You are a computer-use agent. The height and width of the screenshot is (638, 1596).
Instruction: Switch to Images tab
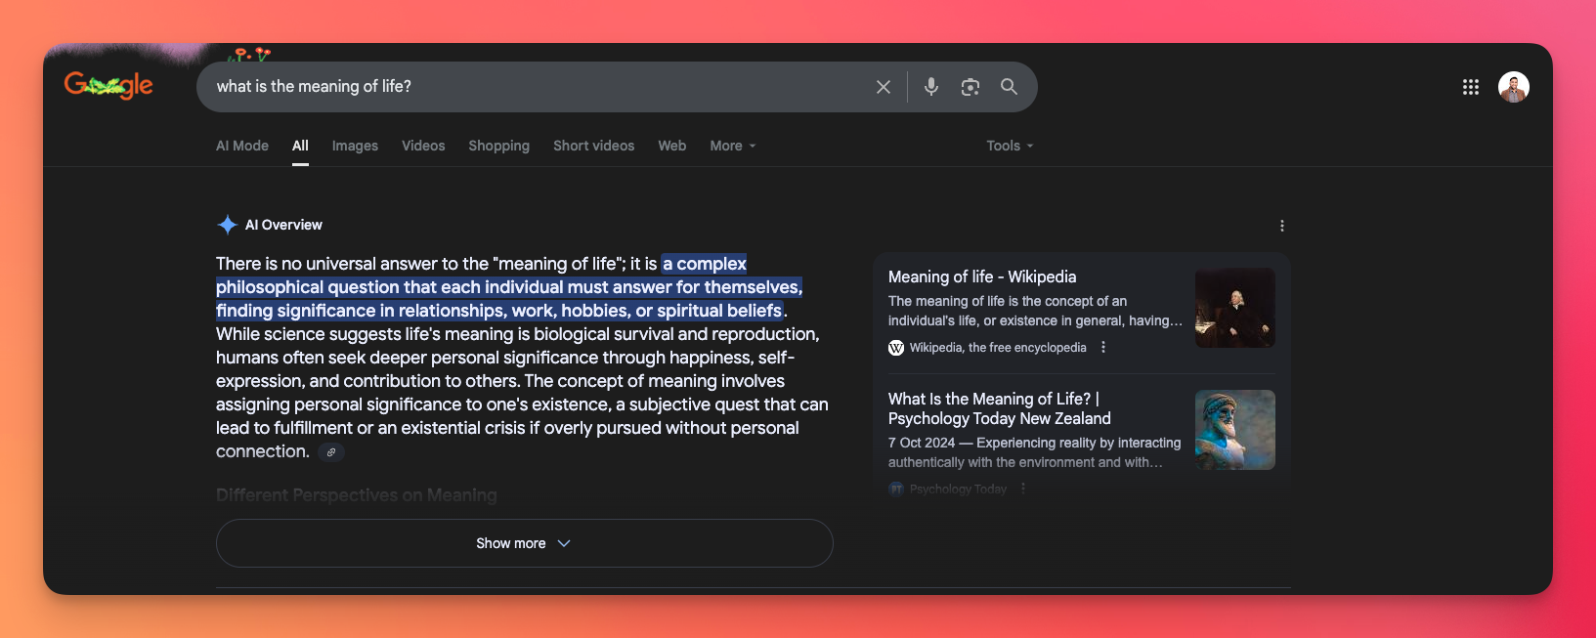coord(355,146)
